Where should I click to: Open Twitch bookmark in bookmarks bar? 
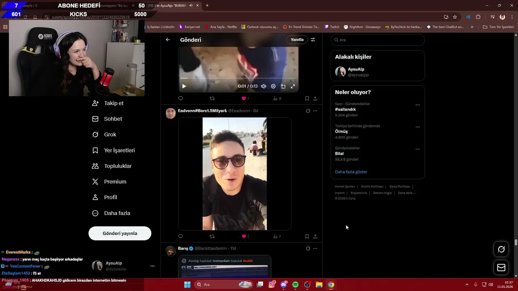(x=332, y=27)
